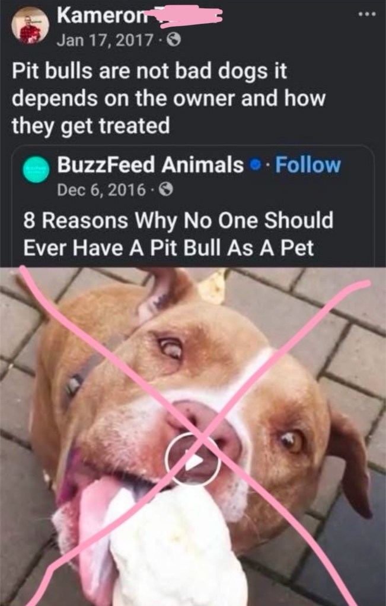This screenshot has width=386, height=606.
Task: Open the three-dot post options menu
Action: (366, 15)
